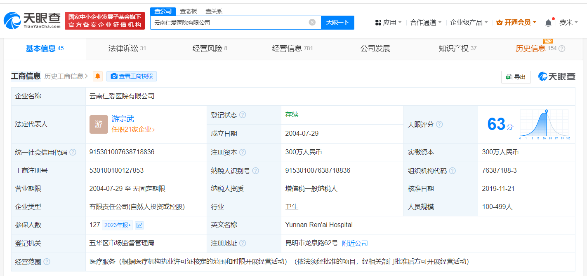Viewport: 587px width, 276px height.
Task: Open the 开通会员 membership dropdown
Action: (516, 22)
